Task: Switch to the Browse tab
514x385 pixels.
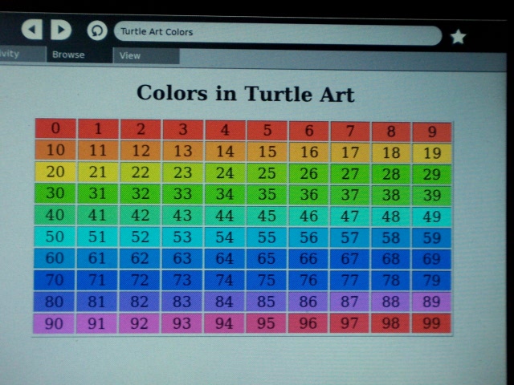Action: [x=68, y=55]
